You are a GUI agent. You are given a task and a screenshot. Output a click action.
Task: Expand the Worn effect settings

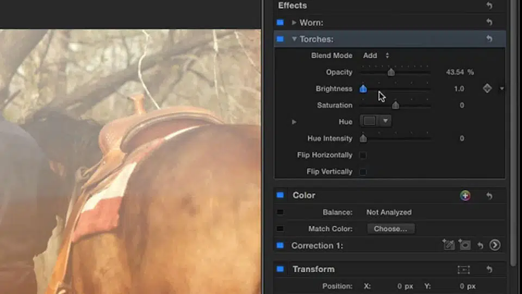pos(294,22)
